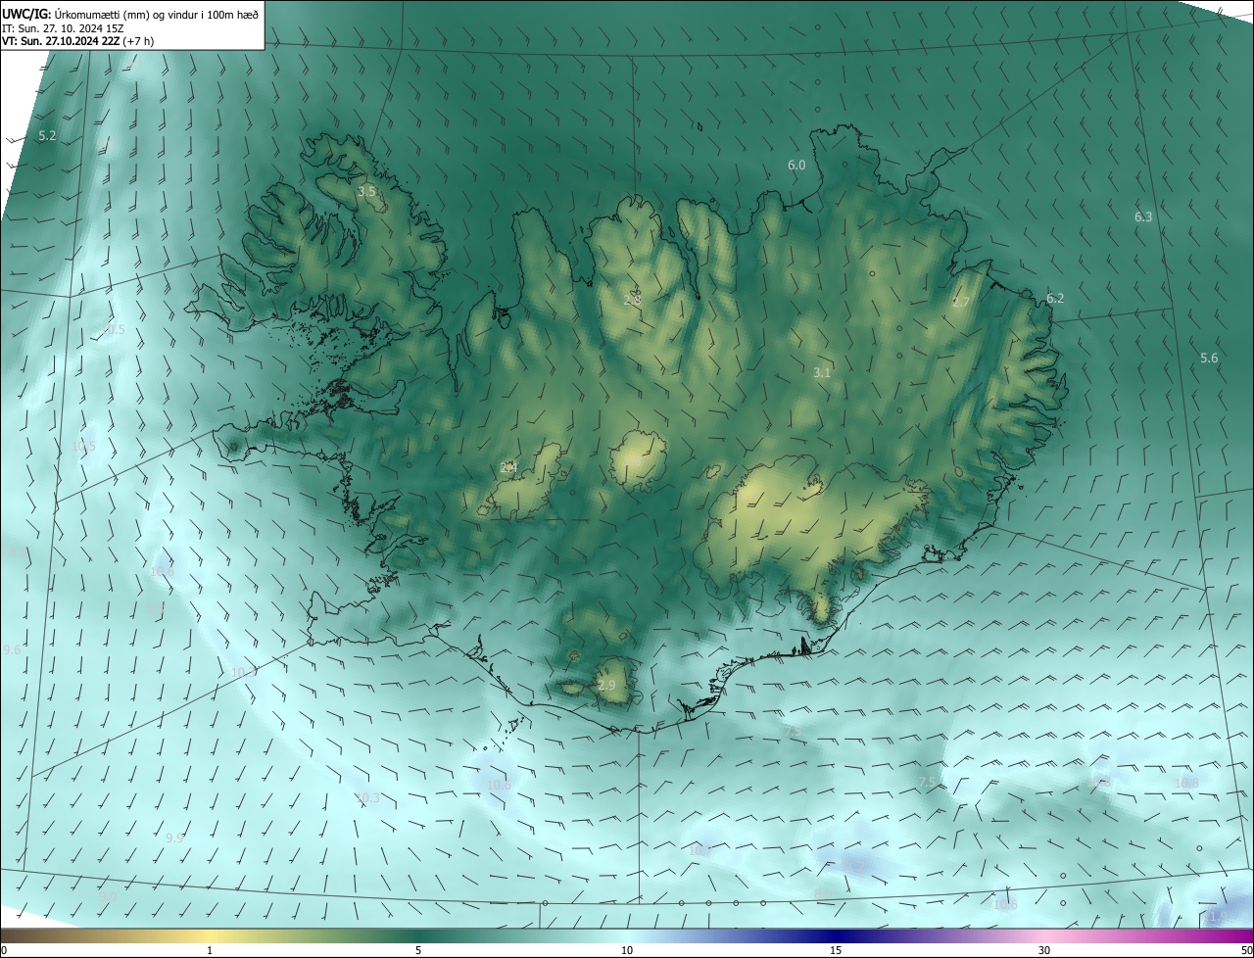Select the '30' tick label on the scale
Viewport: 1254px width, 958px height.
(1044, 950)
